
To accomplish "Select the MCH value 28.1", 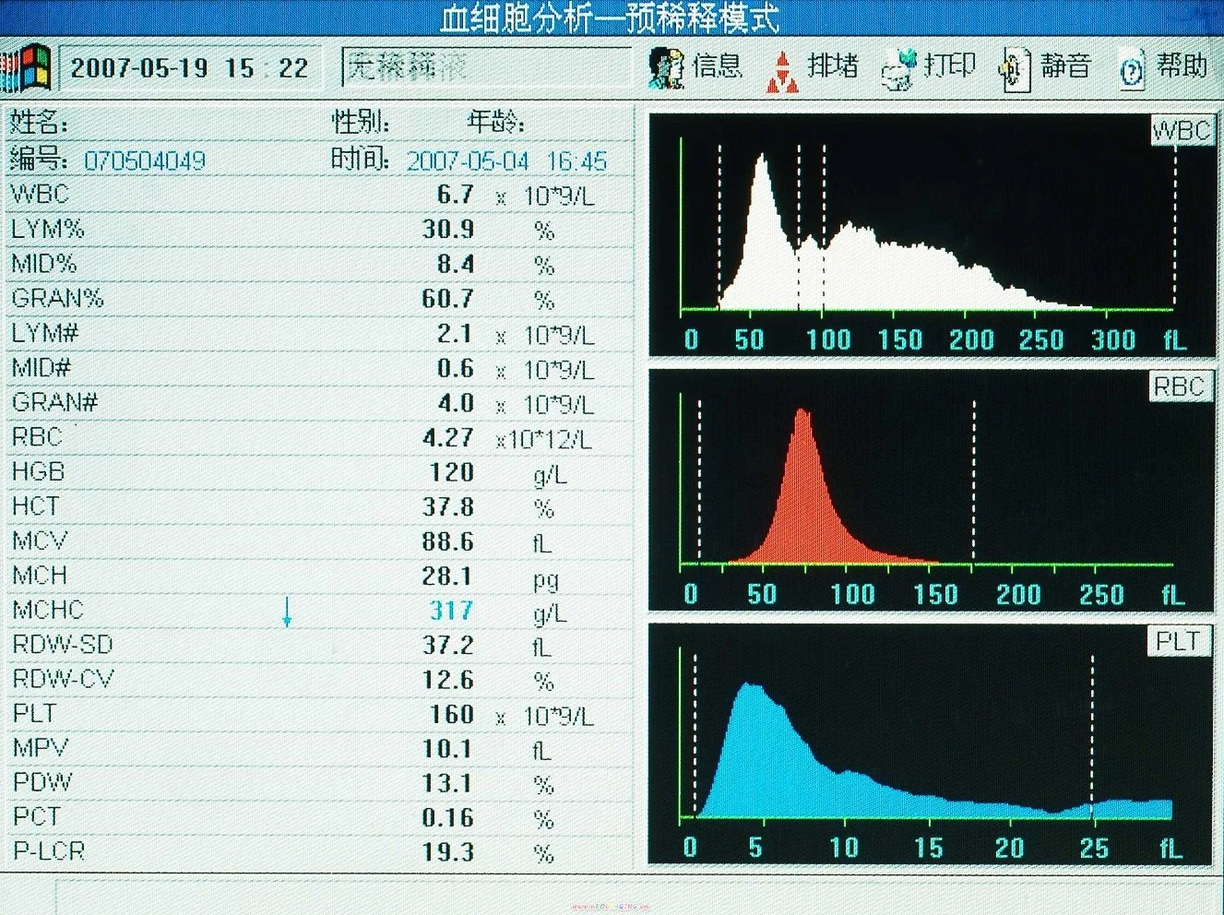I will pos(448,576).
